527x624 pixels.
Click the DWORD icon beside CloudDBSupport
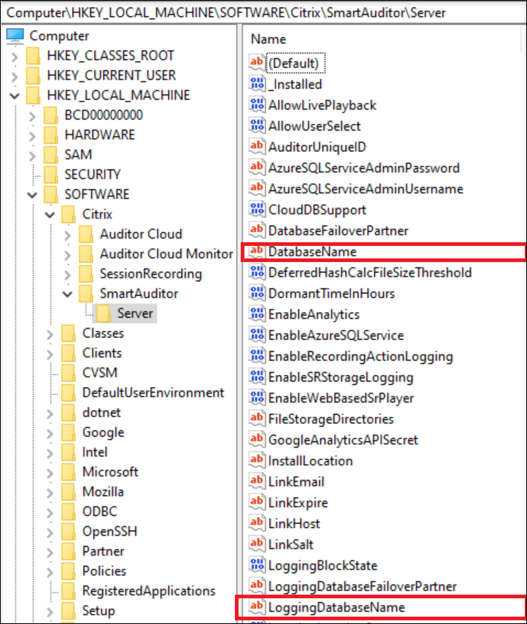[x=257, y=209]
